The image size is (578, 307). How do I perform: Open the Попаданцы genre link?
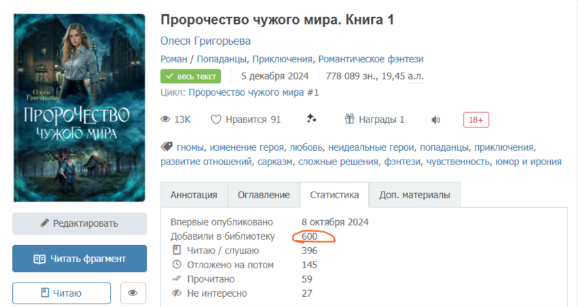tap(221, 59)
